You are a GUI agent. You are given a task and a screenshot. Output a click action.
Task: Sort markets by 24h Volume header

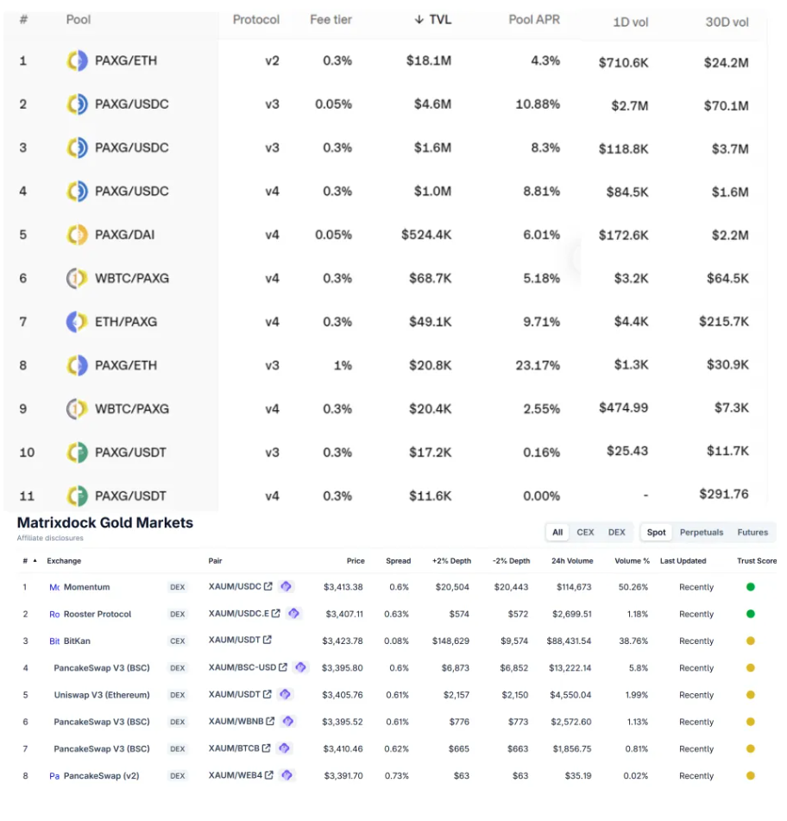573,561
